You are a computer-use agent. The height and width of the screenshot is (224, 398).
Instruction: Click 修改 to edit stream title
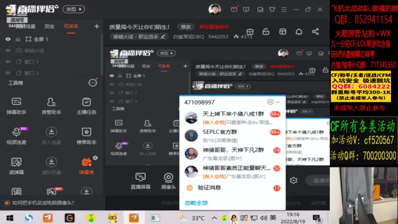pyautogui.click(x=186, y=27)
